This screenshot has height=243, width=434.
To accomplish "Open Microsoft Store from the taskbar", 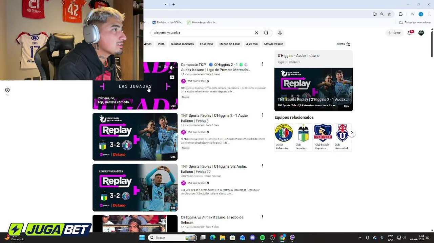I will coord(232,238).
